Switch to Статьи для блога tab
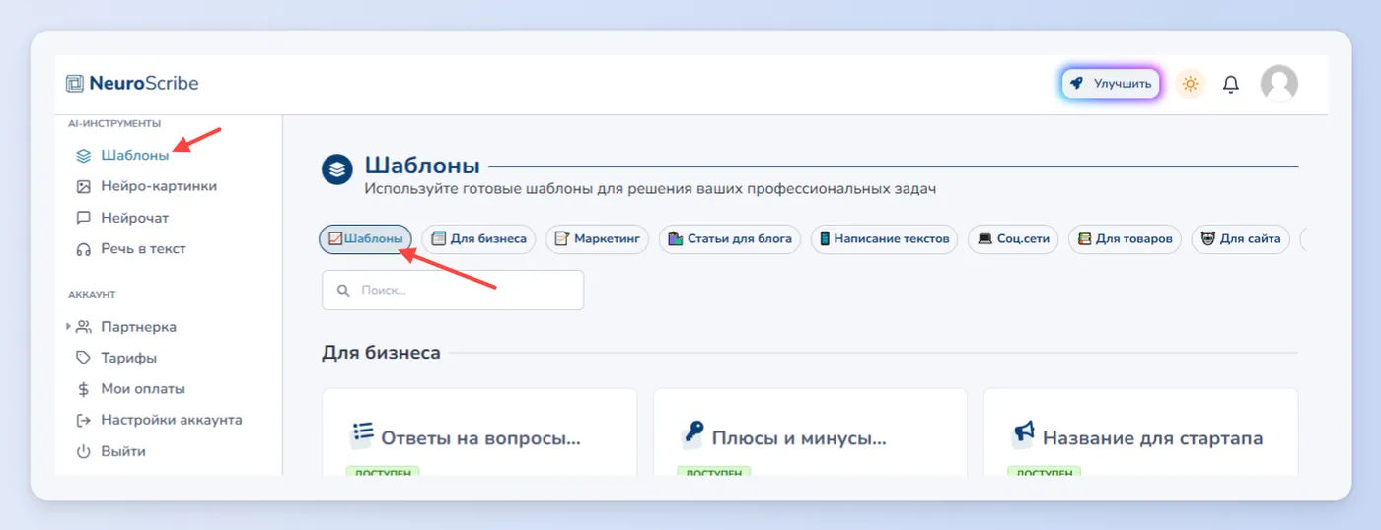The width and height of the screenshot is (1381, 530). pyautogui.click(x=730, y=238)
